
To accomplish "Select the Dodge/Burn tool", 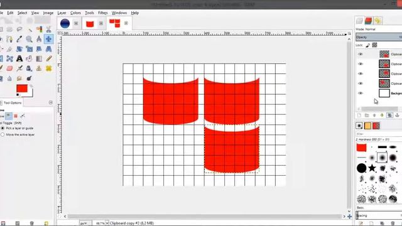I will coord(30,78).
